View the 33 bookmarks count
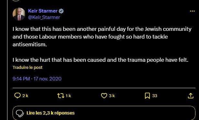The height and width of the screenshot is (120, 199). pyautogui.click(x=154, y=96)
